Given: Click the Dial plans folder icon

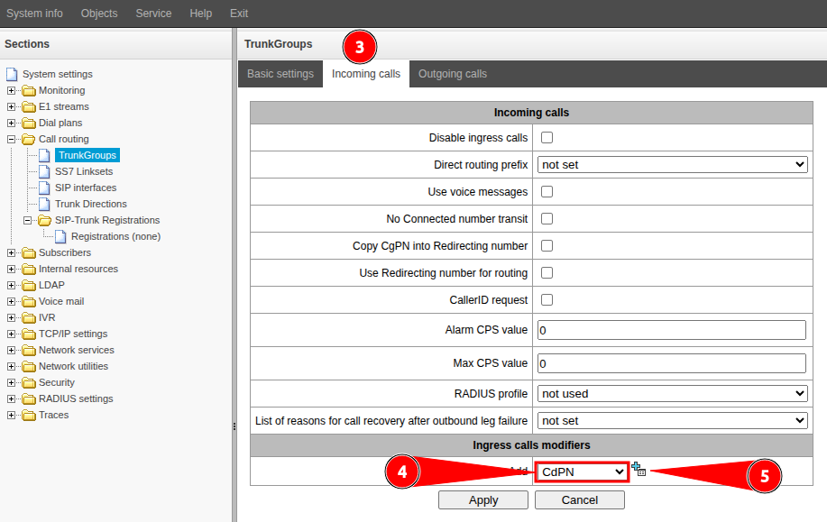Looking at the screenshot, I should (29, 124).
